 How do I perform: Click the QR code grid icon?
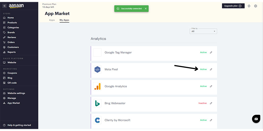[4, 83]
